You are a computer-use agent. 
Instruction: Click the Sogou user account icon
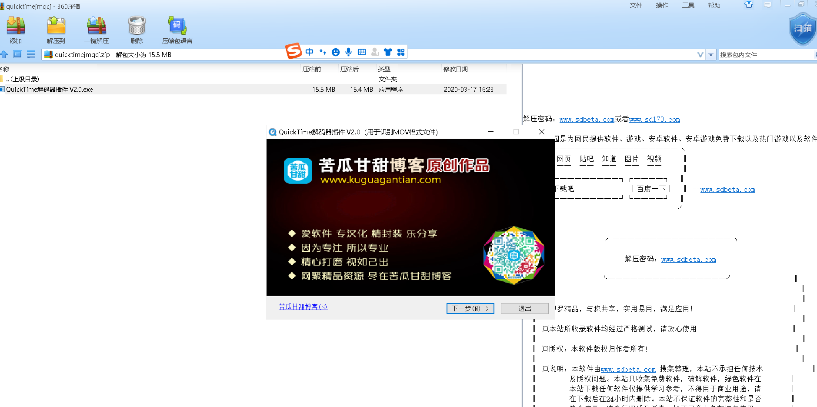tap(375, 52)
